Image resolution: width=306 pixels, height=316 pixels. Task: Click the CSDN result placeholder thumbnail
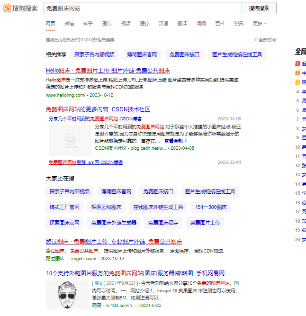point(70,140)
